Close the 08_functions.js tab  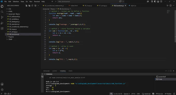(125, 6)
